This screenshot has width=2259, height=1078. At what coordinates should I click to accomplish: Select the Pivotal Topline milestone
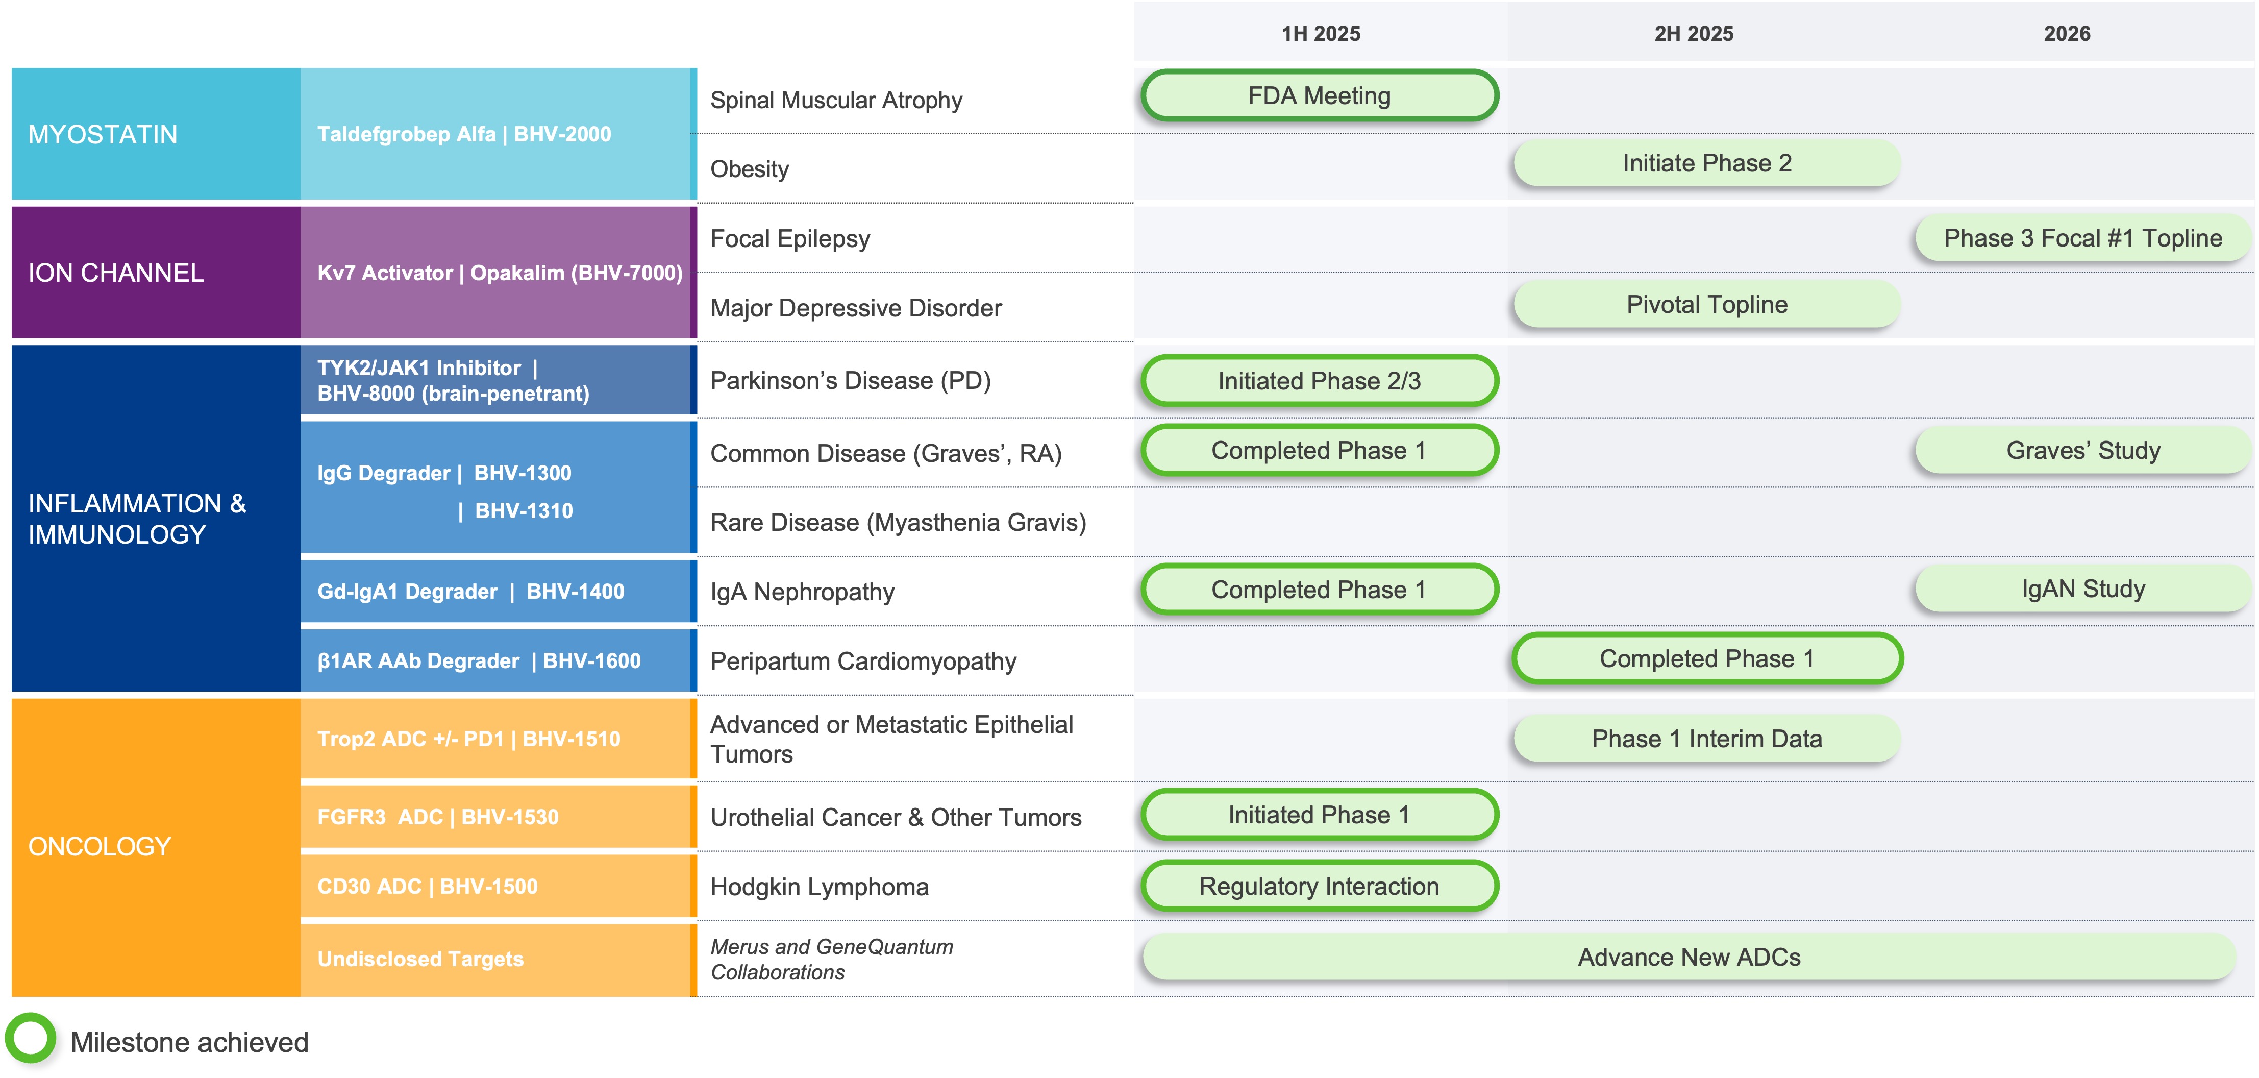[x=1706, y=304]
